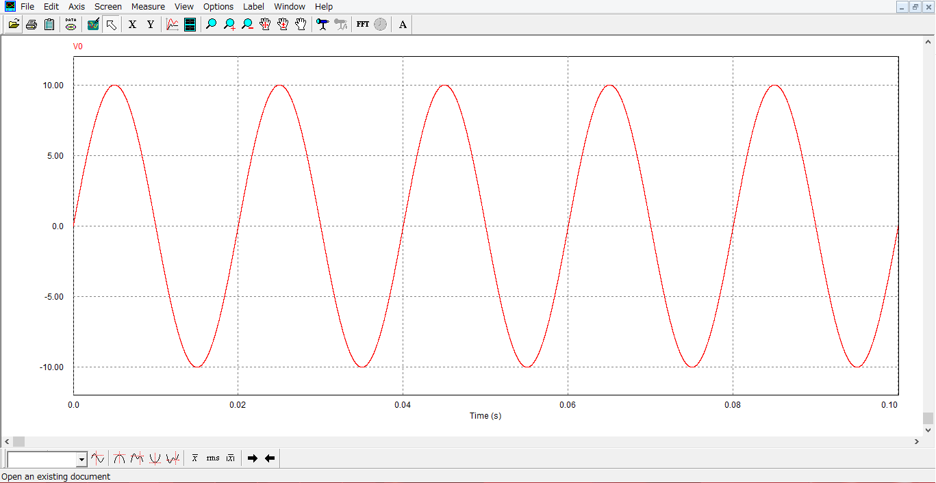Click the X axis settings button
Image resolution: width=936 pixels, height=483 pixels.
click(x=133, y=25)
